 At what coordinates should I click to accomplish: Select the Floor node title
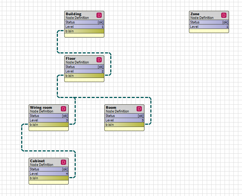[x=71, y=59]
